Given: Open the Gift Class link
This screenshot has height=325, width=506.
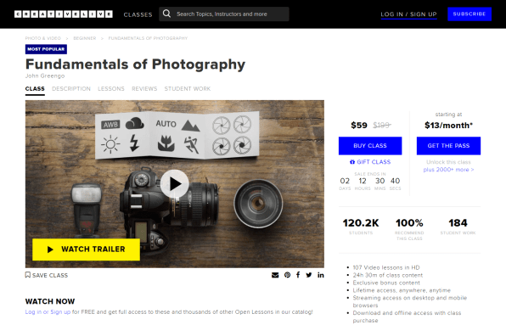Looking at the screenshot, I should click(370, 162).
